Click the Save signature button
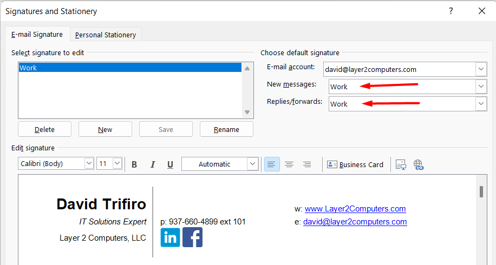The image size is (496, 265). 166,129
